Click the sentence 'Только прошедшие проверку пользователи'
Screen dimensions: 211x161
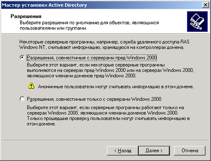coord(108,121)
